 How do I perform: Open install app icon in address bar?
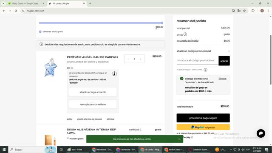[x=233, y=11]
